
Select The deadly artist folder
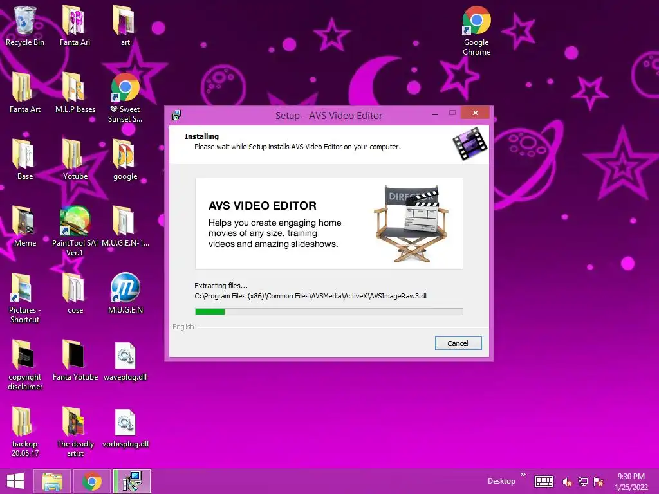tap(75, 432)
